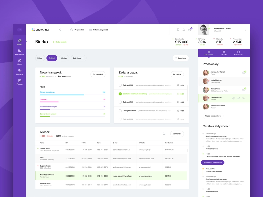Click the Do zadanie button
263x197 pixels.
177,74
